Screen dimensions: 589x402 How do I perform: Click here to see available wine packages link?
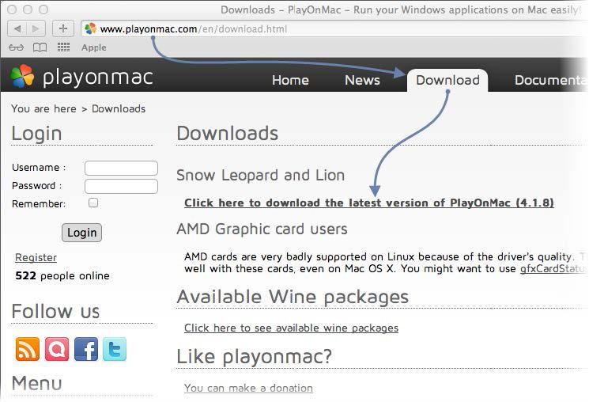point(291,328)
